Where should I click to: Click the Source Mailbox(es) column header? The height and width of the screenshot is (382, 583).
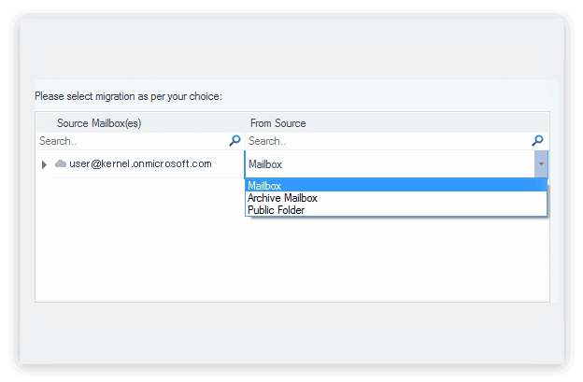99,123
